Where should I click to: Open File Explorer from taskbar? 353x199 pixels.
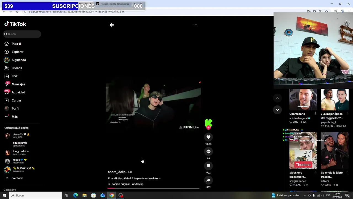pyautogui.click(x=84, y=195)
